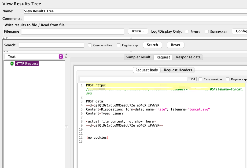Expand the tree pane with the right arrow
Screen dimensions: 247x168
coord(66,57)
